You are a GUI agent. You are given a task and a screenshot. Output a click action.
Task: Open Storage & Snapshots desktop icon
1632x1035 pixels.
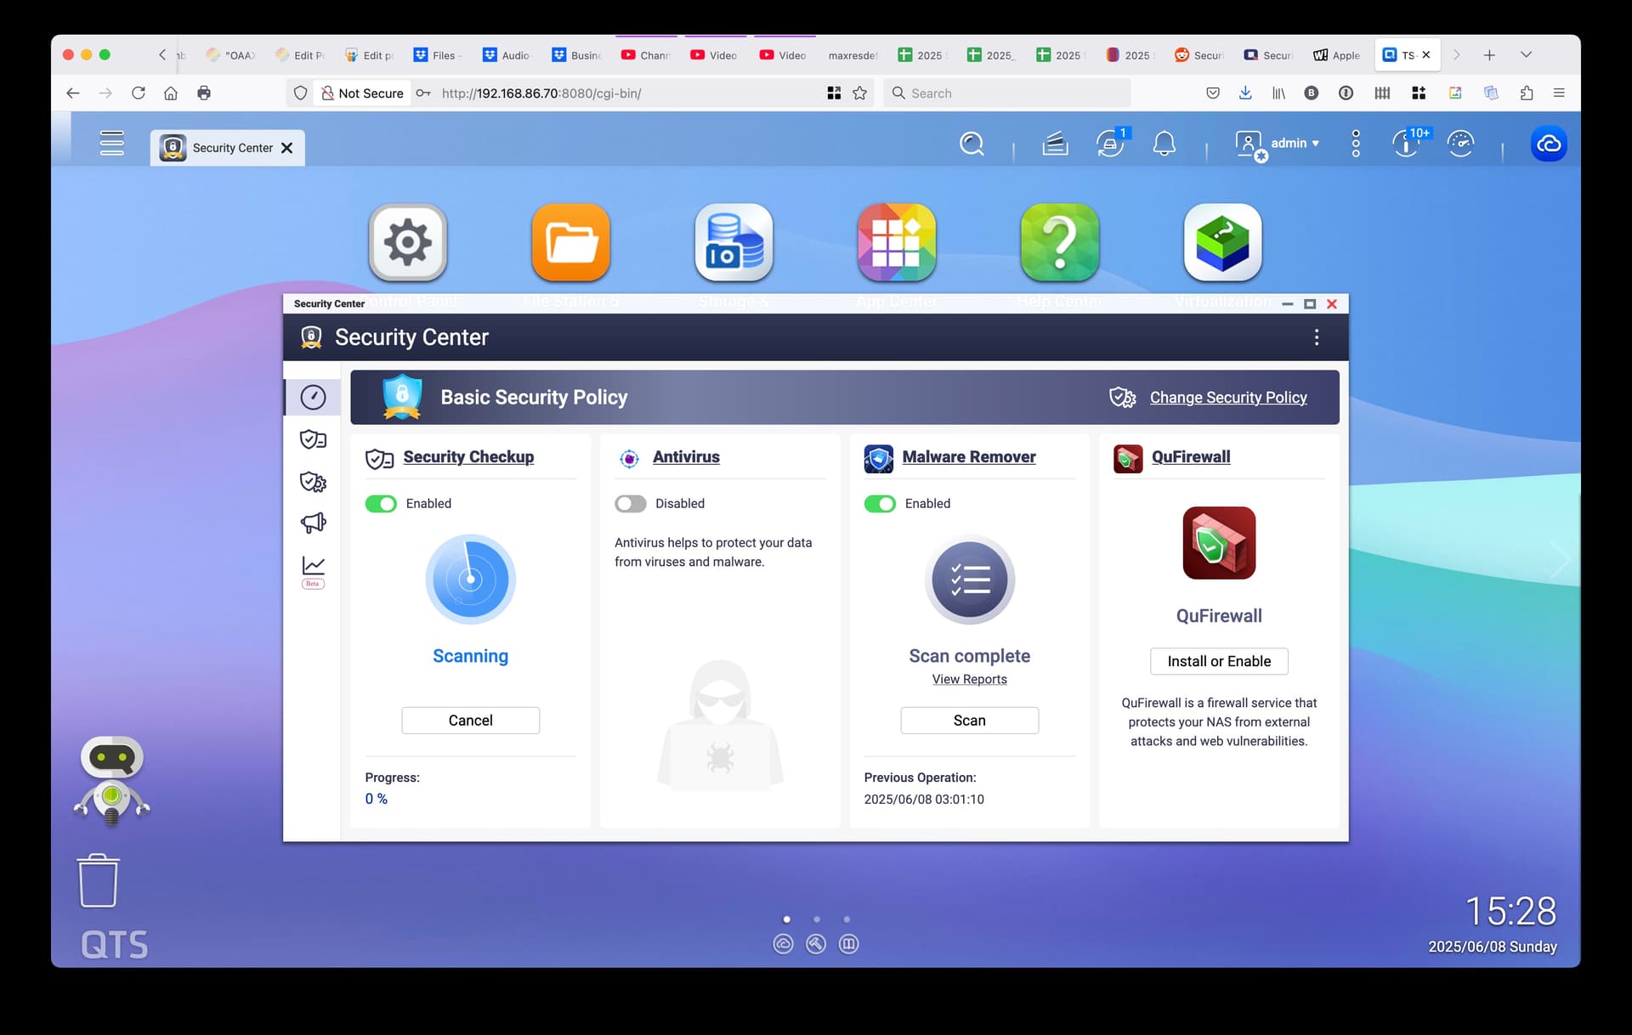(734, 242)
